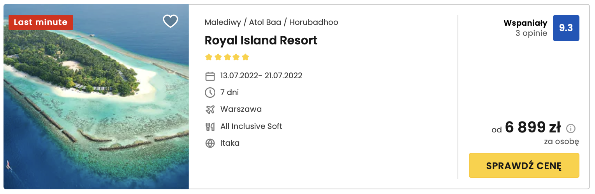This screenshot has height=194, width=595.
Task: Click the blue 9.3 score badge
Action: tap(566, 28)
